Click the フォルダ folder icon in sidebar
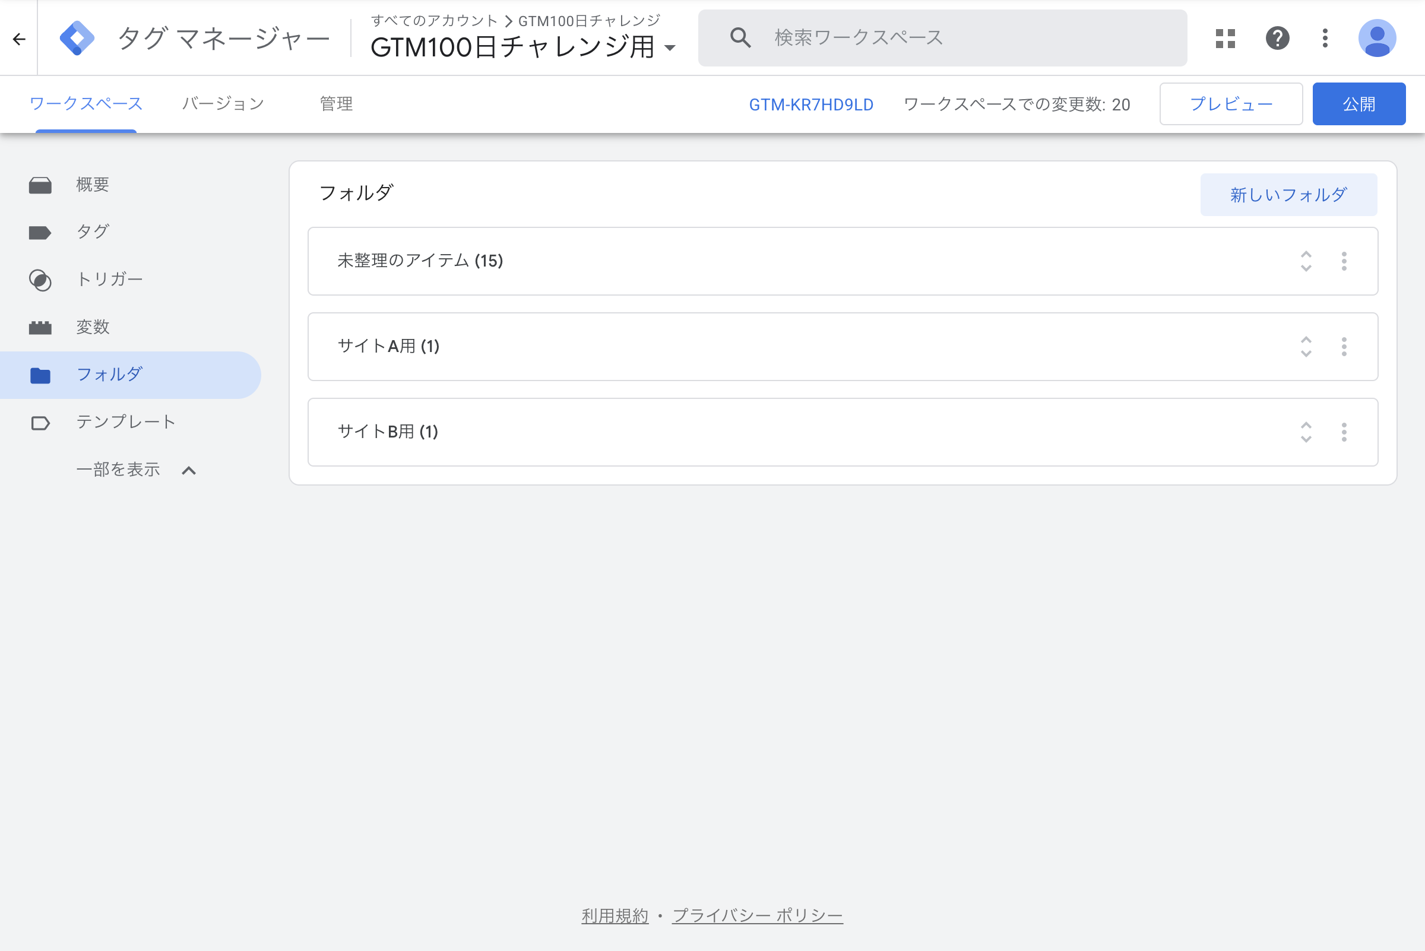 coord(40,375)
